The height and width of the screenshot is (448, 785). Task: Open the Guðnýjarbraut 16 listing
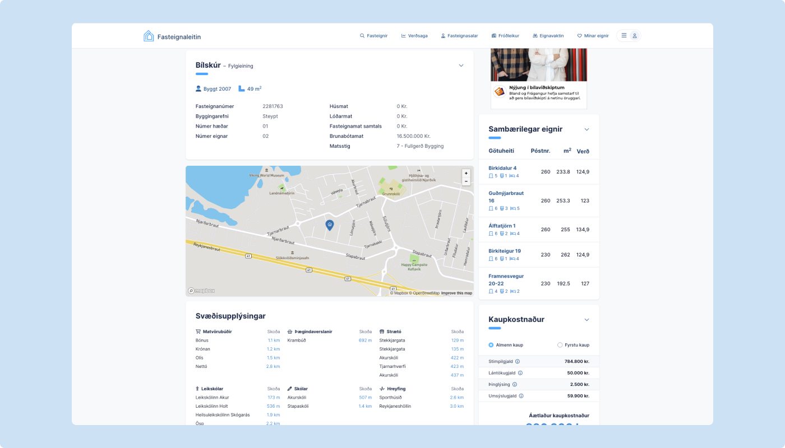(x=506, y=197)
